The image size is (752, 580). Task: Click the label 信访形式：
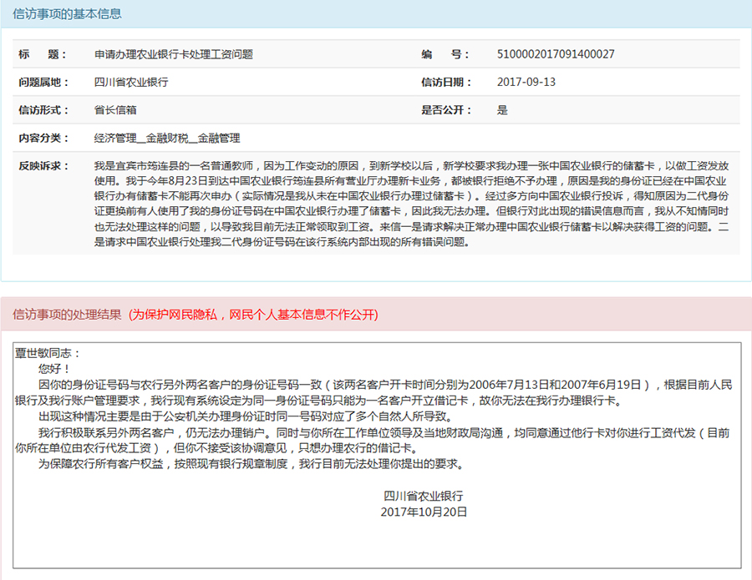43,110
